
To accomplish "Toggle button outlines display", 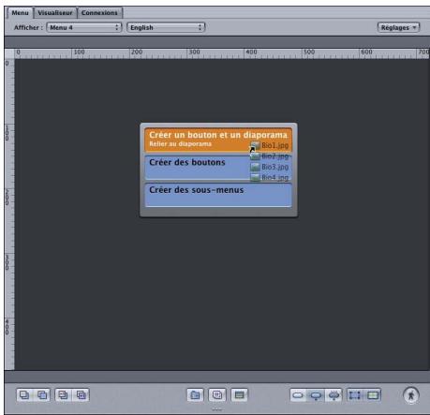I will pyautogui.click(x=355, y=395).
